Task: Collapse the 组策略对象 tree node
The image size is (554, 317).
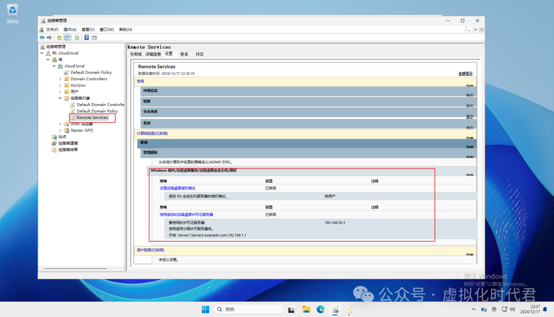Action: [x=60, y=98]
